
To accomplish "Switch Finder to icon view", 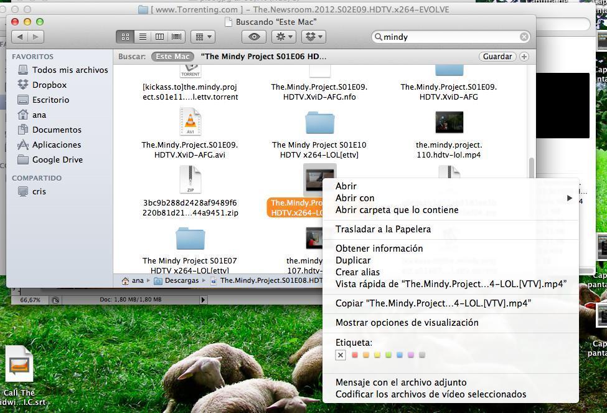I will [x=125, y=37].
